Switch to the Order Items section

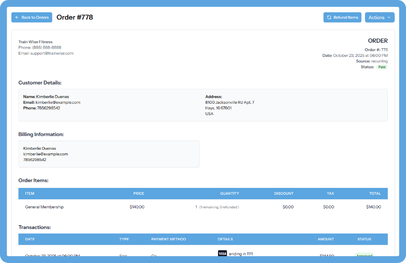(x=33, y=180)
